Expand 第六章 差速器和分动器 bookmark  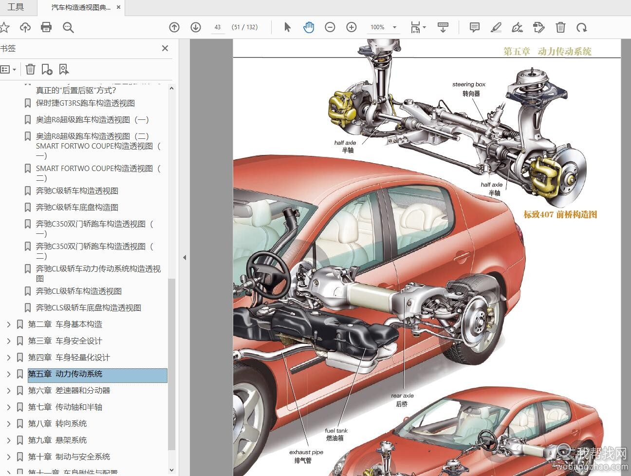coord(8,391)
